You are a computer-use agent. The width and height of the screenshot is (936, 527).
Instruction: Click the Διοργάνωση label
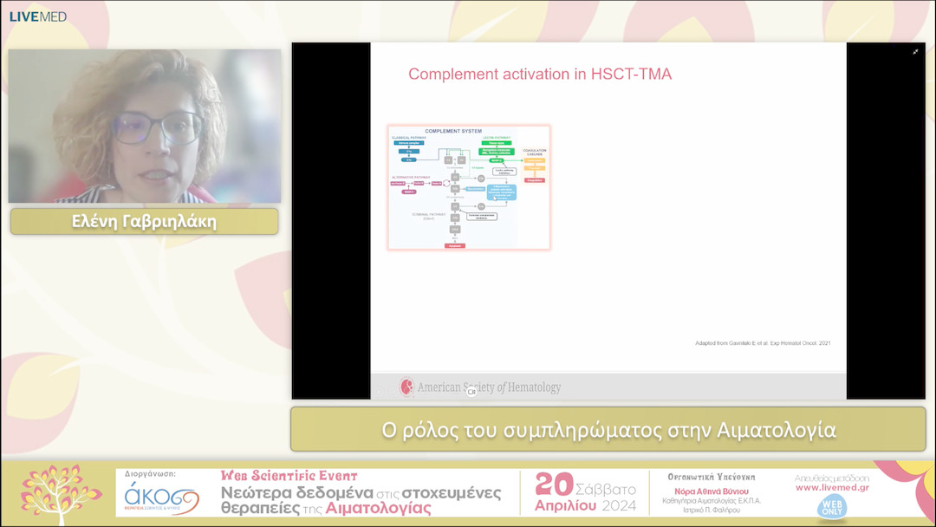[150, 474]
